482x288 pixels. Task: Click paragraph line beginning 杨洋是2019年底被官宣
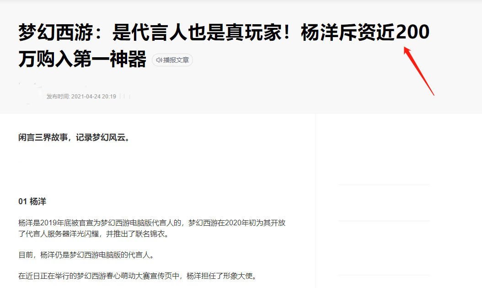pos(152,223)
